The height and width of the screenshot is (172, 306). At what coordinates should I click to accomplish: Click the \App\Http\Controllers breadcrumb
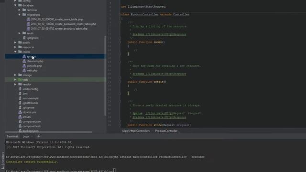tap(136, 131)
